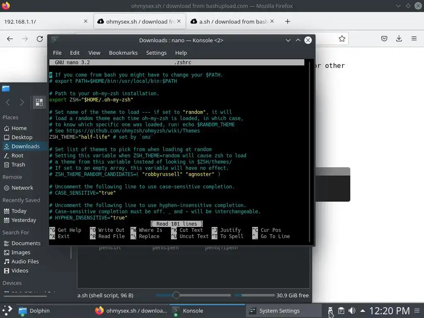This screenshot has height=318, width=424.
Task: Bookmark page with star icon
Action: [x=342, y=39]
